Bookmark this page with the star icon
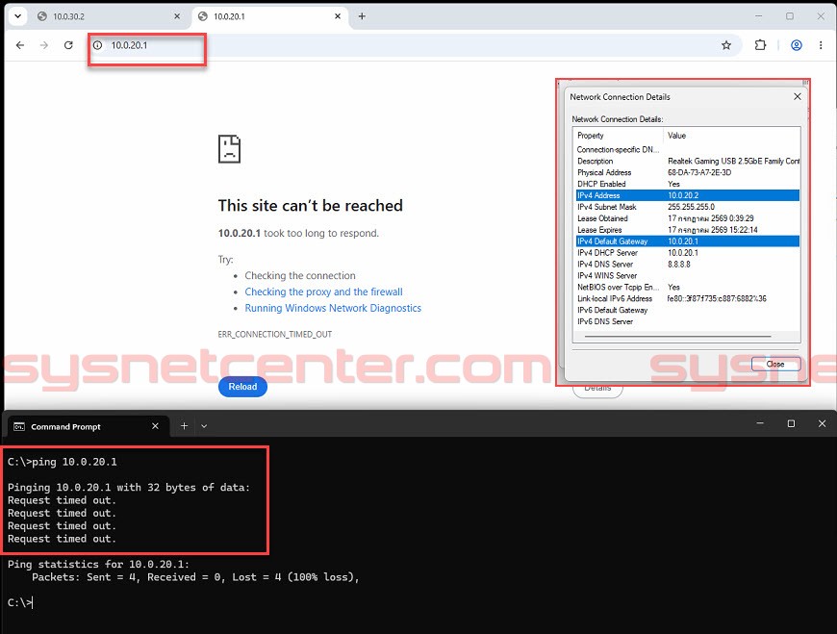Viewport: 837px width, 634px height. click(x=726, y=45)
